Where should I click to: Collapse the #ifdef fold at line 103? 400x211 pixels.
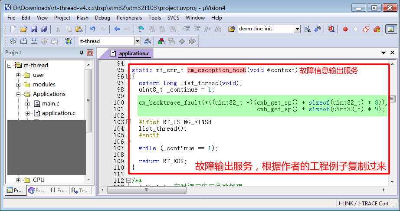128,122
